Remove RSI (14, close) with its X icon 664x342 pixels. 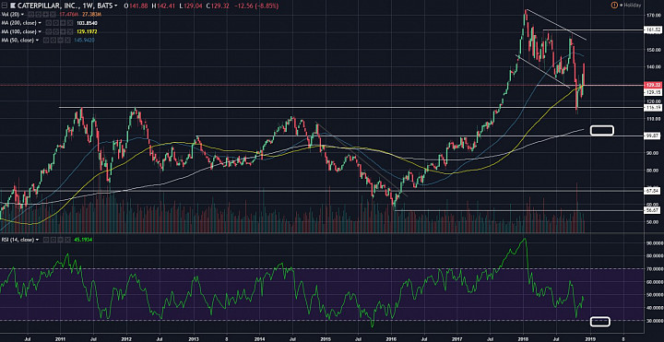click(x=67, y=240)
